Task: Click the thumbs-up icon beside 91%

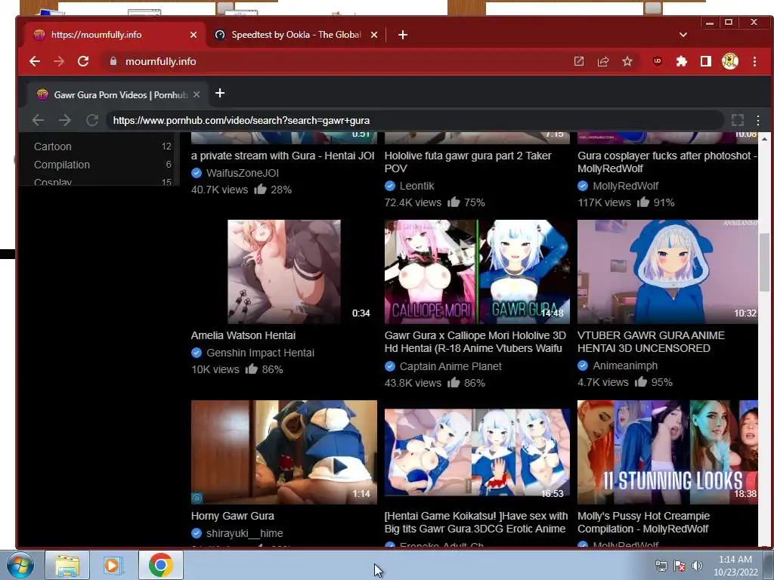Action: tap(642, 202)
